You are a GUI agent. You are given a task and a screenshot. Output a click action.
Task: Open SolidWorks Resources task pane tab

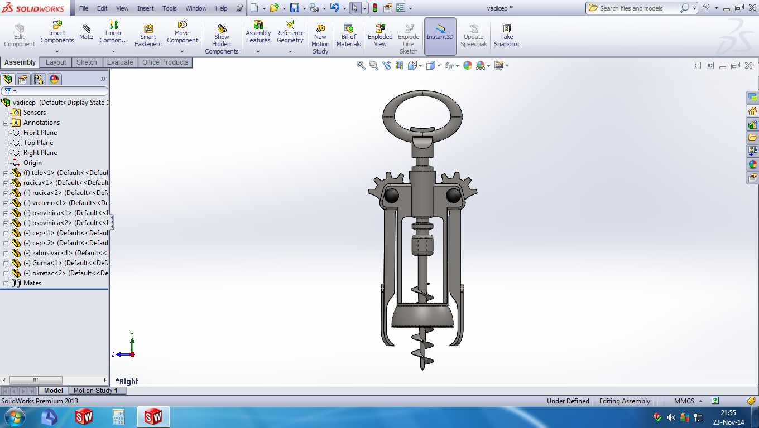tap(752, 111)
